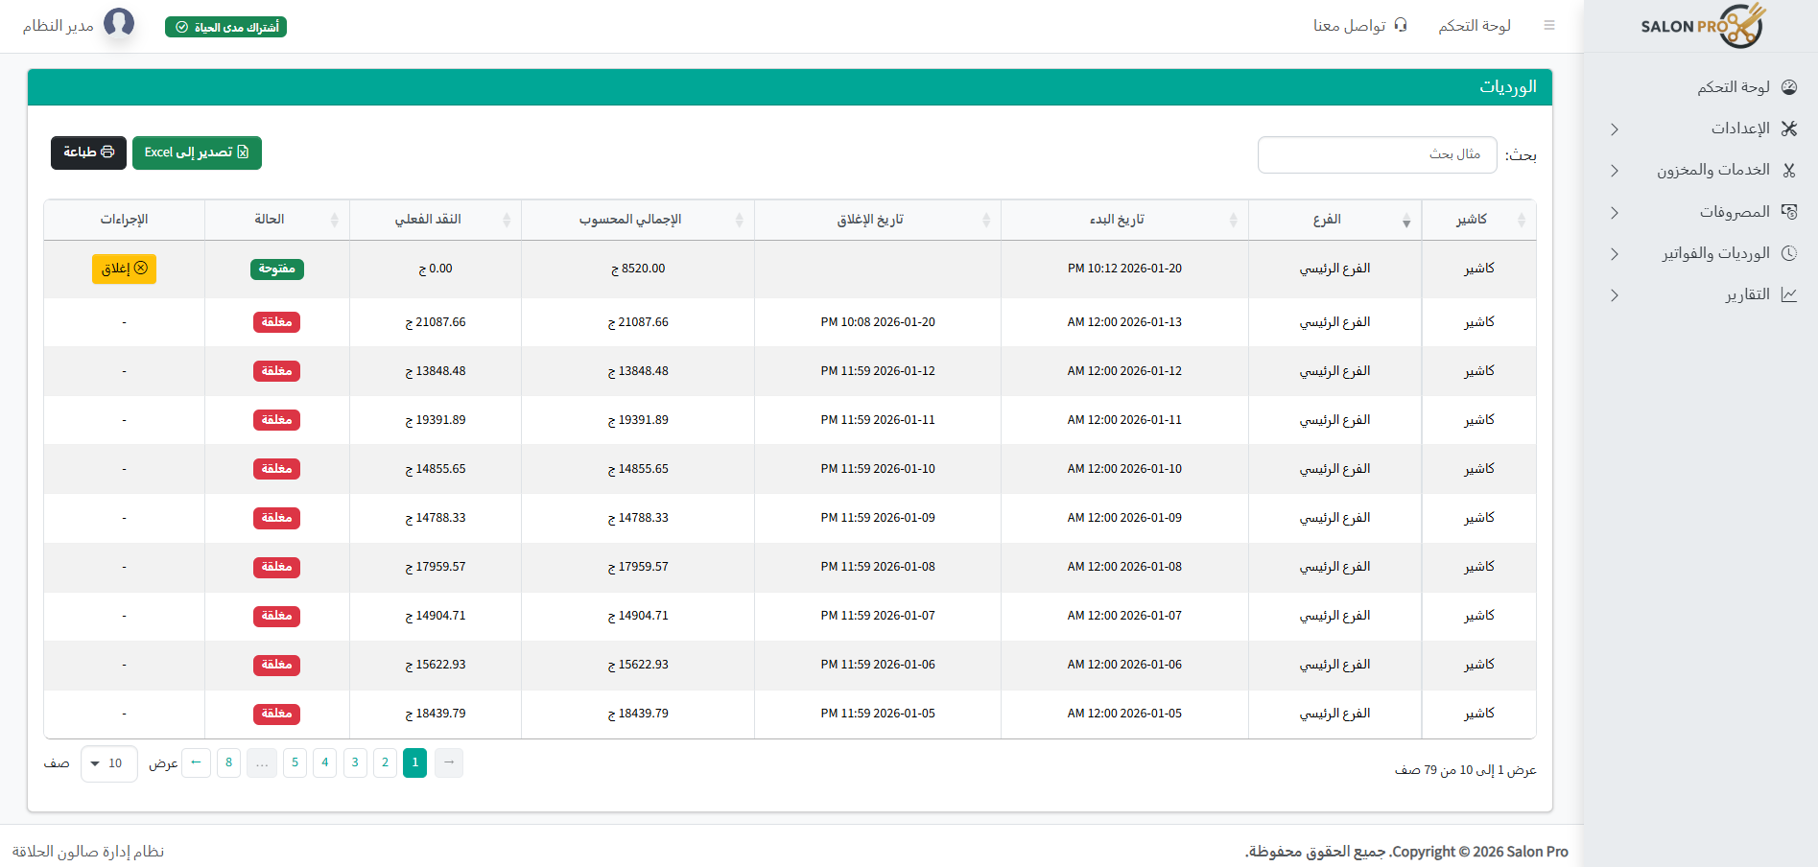Select لوحة التحكم in the top navigation
The width and height of the screenshot is (1818, 867).
pos(1475,25)
